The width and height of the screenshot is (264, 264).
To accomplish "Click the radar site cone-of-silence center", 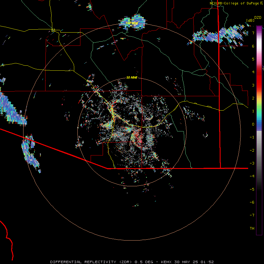I will [132, 132].
